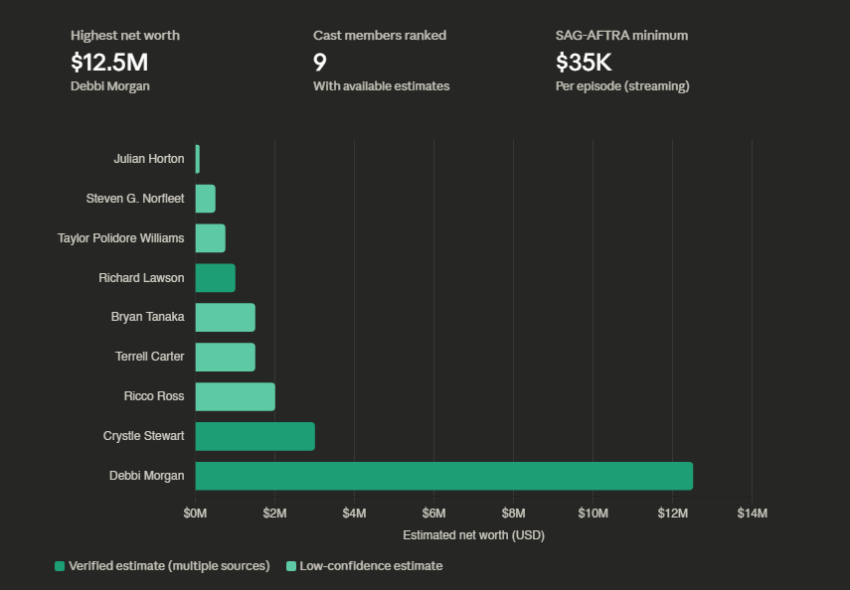
Task: Click the Richard Lawson dark green bar
Action: [215, 278]
